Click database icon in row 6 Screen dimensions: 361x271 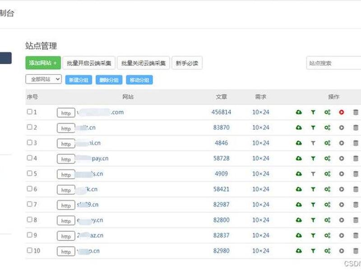(356, 189)
